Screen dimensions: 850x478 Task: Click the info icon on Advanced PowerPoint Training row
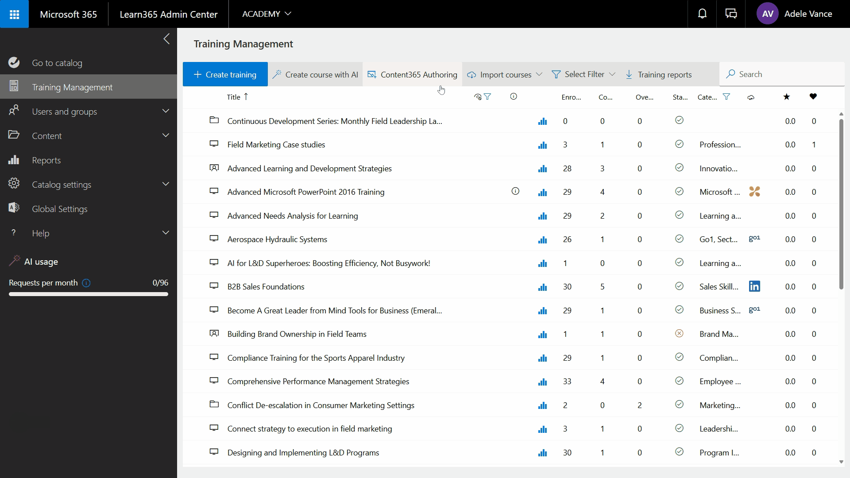pyautogui.click(x=515, y=191)
